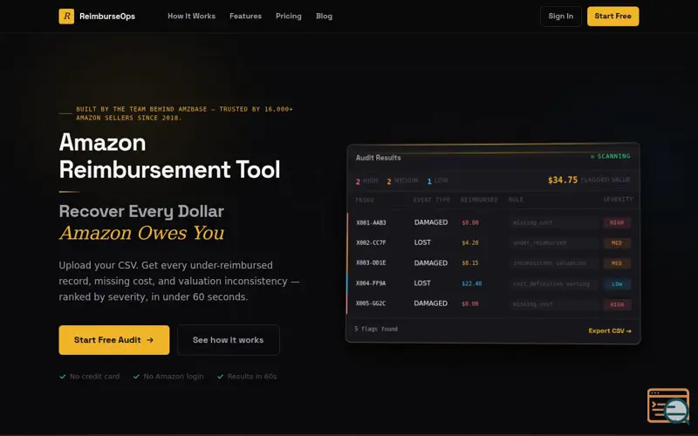This screenshot has height=436, width=698.
Task: Click the See how it works button
Action: [x=229, y=340]
